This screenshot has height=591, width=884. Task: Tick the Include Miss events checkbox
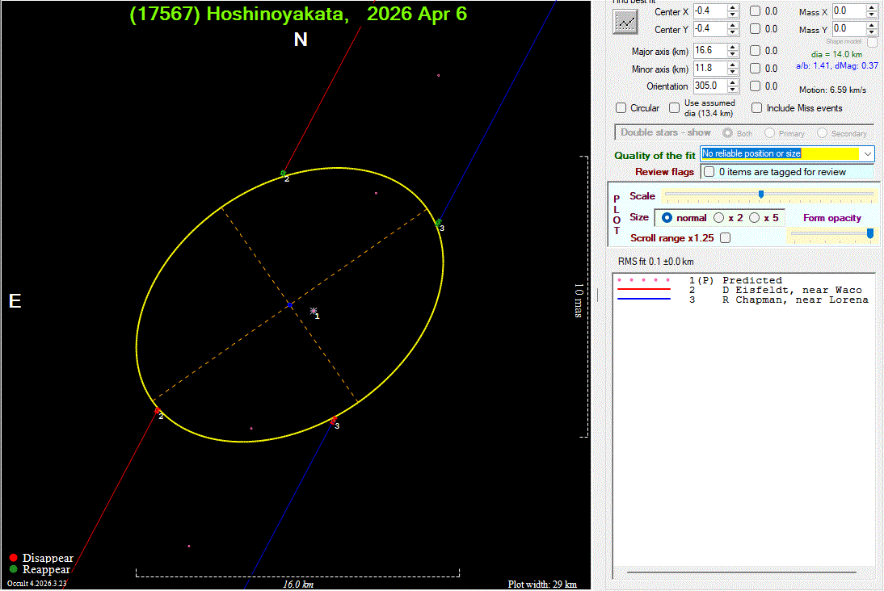757,108
